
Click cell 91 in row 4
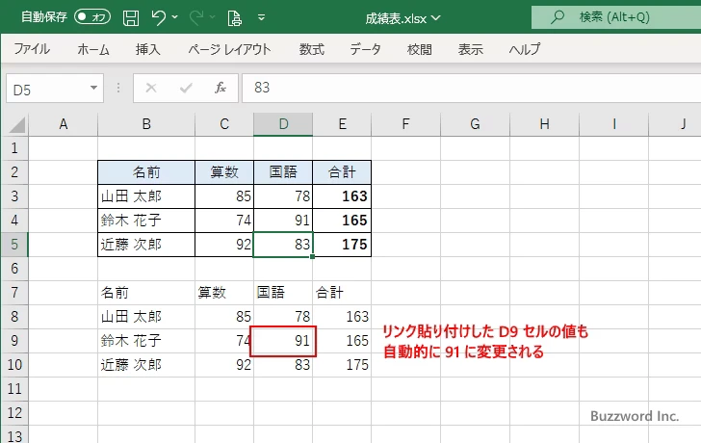(283, 221)
